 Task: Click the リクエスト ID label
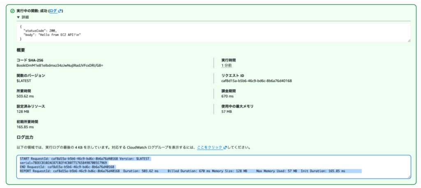(233, 76)
